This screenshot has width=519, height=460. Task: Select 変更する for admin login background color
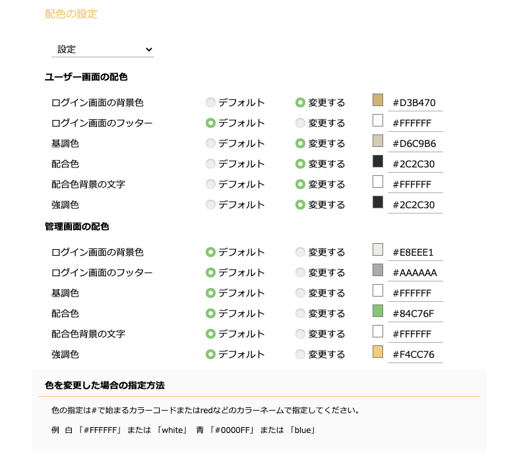[300, 252]
